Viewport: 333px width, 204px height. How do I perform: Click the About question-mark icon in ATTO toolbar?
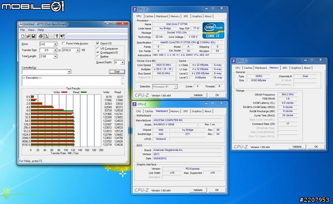57,36
